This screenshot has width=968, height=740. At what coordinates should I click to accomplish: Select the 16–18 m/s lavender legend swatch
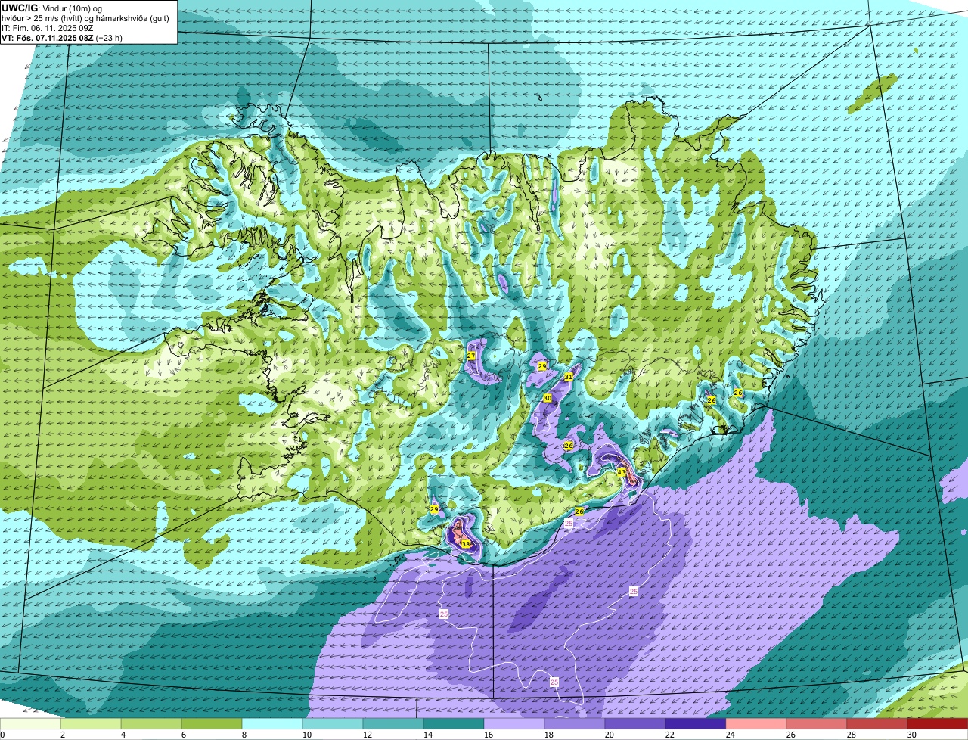click(514, 723)
